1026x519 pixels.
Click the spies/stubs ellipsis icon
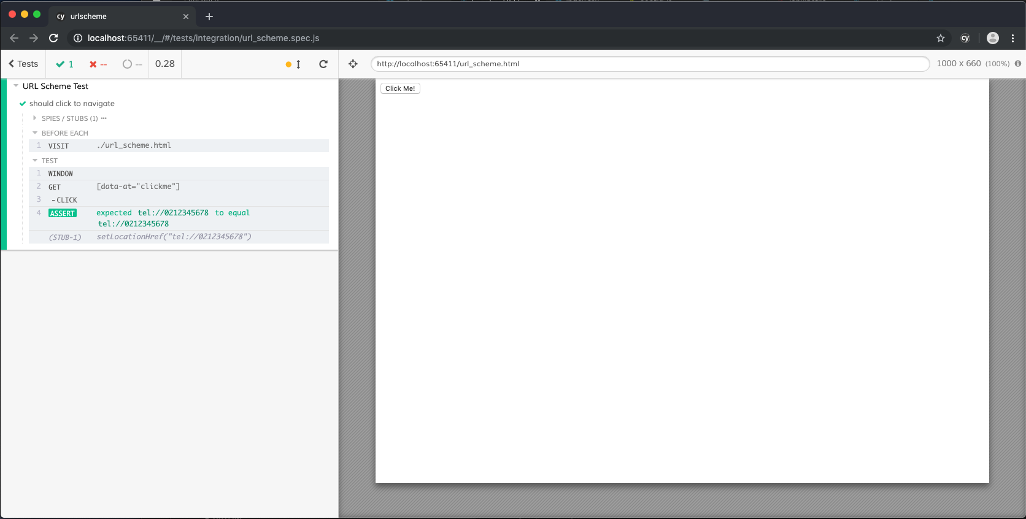(104, 118)
